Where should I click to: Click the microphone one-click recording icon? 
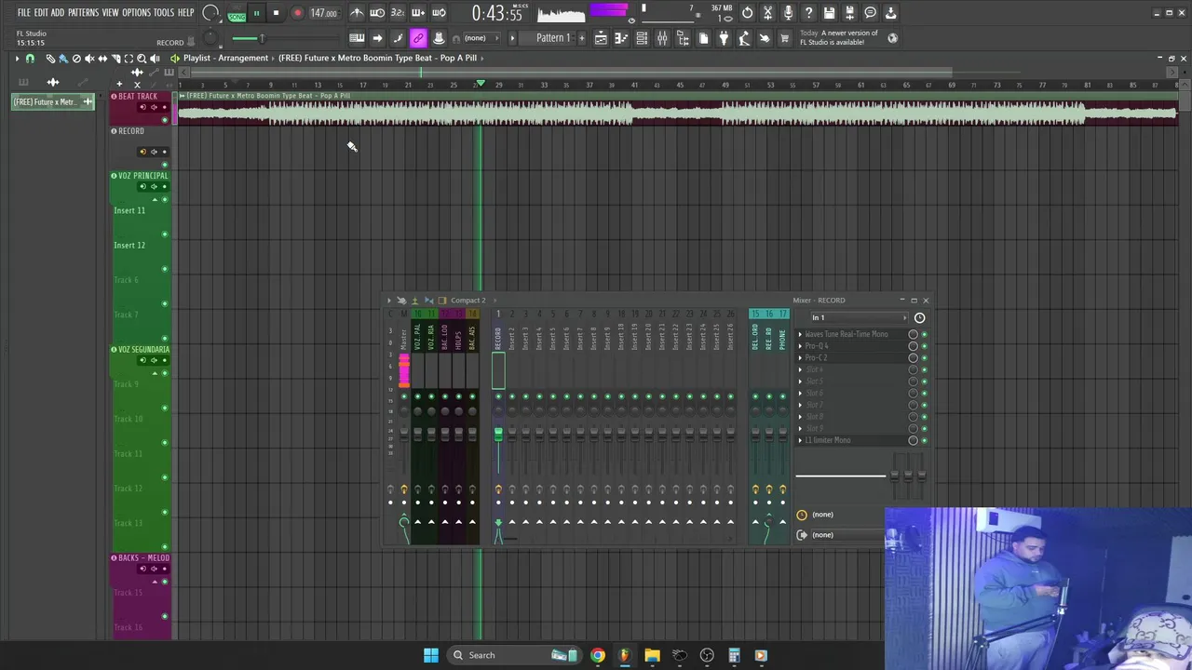pos(789,13)
